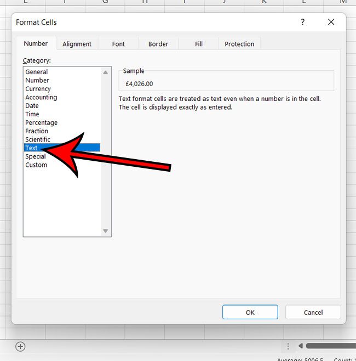Click horizontal scrollbar left arrow

point(300,346)
